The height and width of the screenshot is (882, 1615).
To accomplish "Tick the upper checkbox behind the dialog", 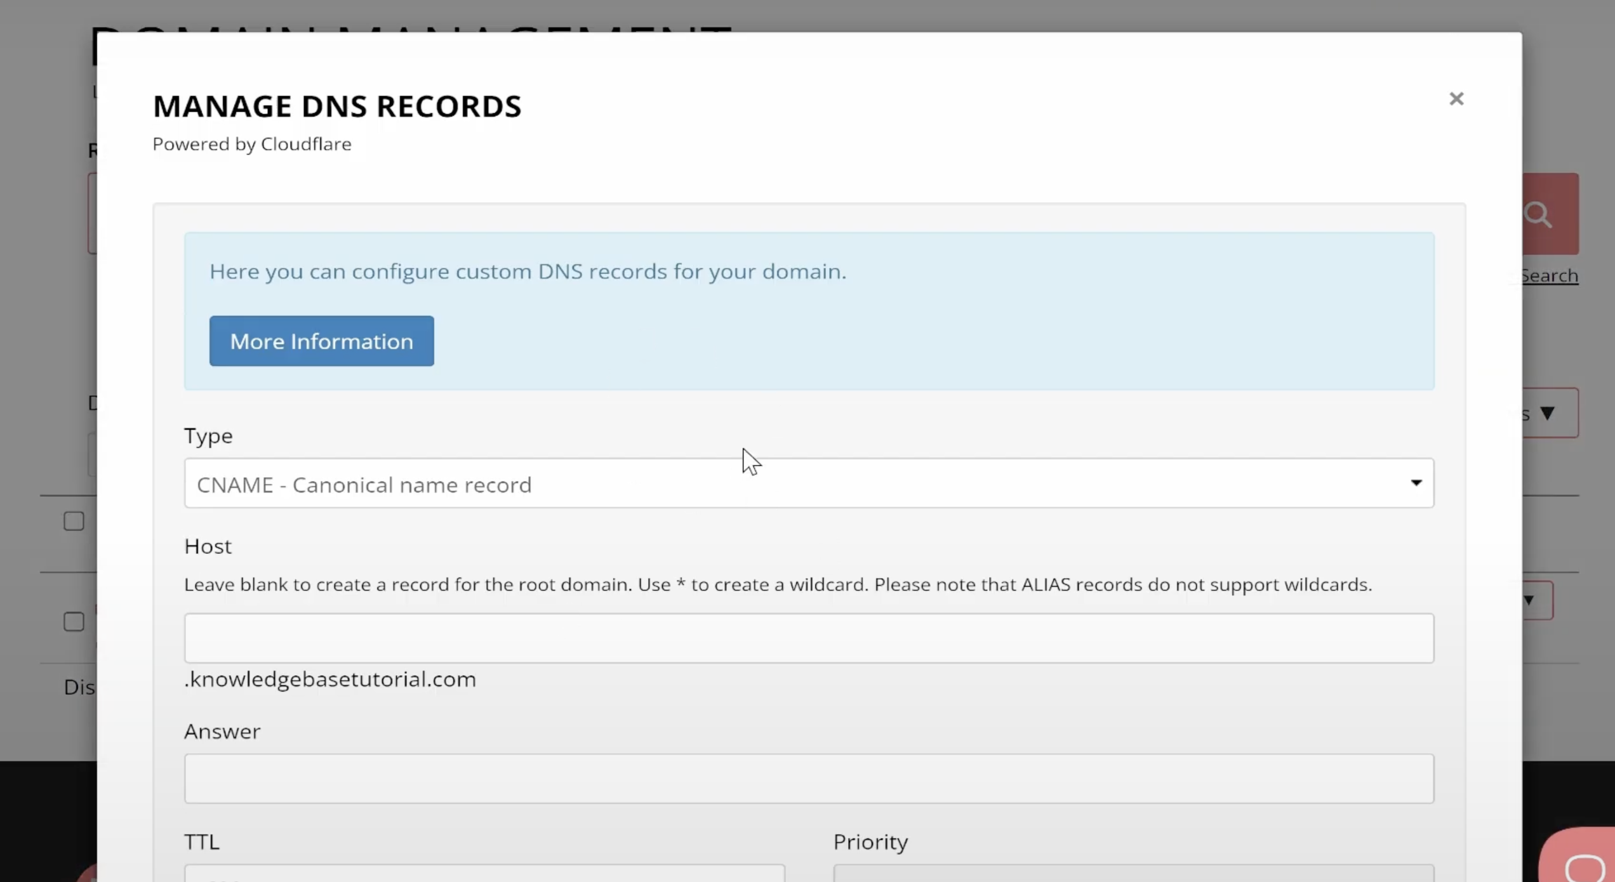I will pos(74,521).
